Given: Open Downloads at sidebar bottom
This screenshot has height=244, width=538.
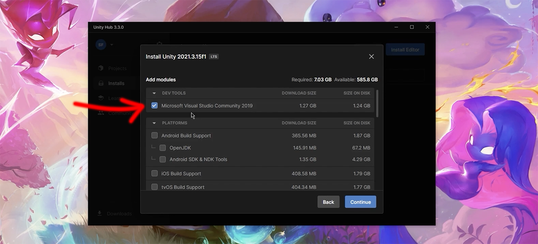Looking at the screenshot, I should point(119,213).
